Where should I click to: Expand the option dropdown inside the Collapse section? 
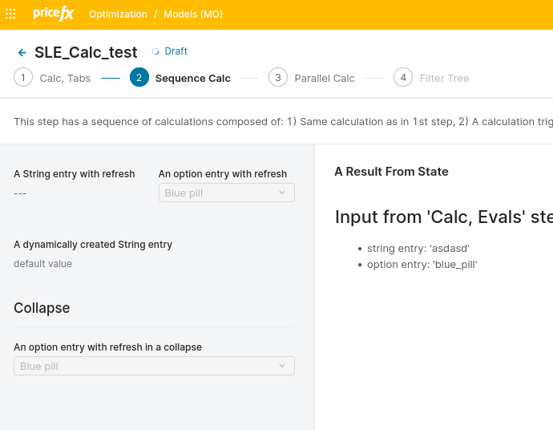154,366
